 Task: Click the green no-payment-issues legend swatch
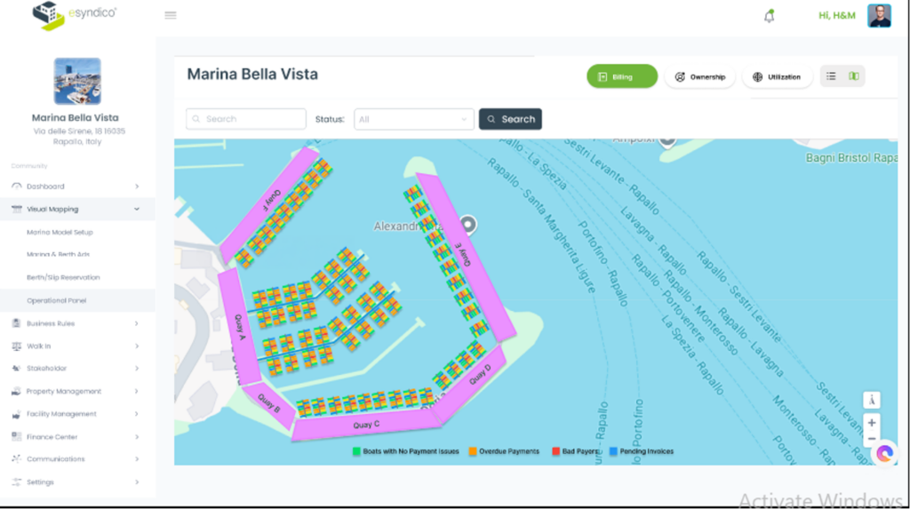tap(357, 451)
